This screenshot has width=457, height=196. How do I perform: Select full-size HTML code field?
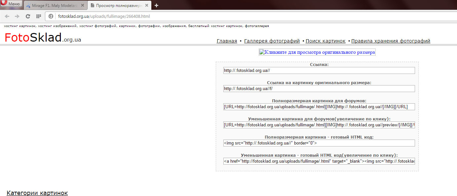[319, 143]
